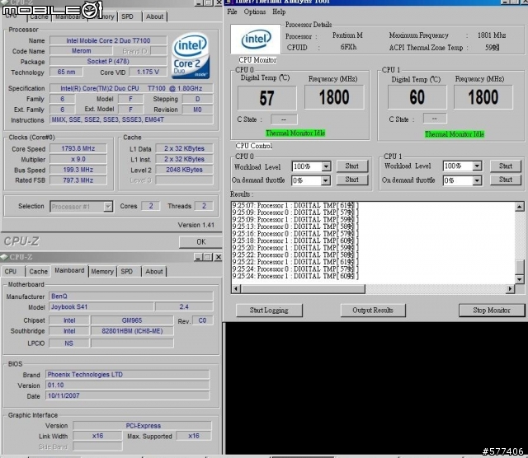Viewport: 528px width, 458px height.
Task: Expand CPU 0 On demand throttle dropdown
Action: pyautogui.click(x=325, y=180)
